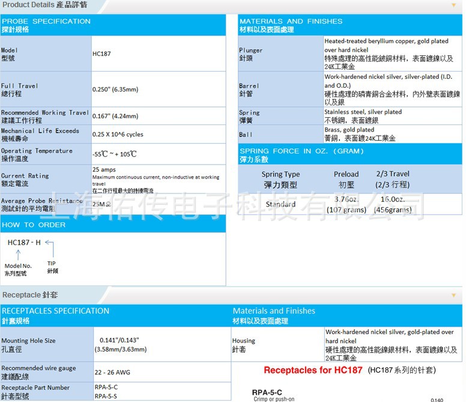Click the Operating Temperature value cell
Screen dimensions: 466x402
[x=115, y=154]
